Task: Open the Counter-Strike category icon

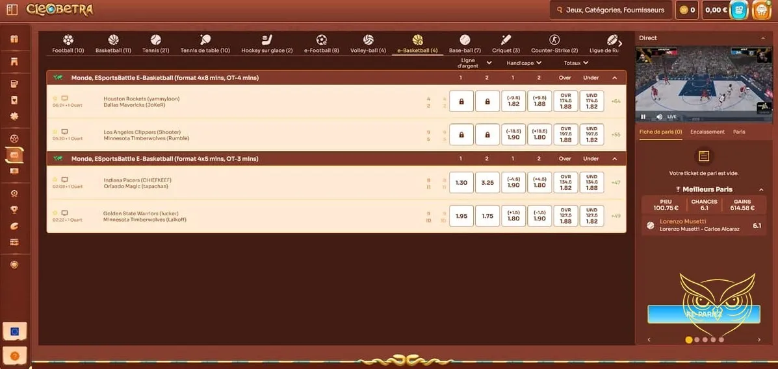Action: pyautogui.click(x=554, y=40)
